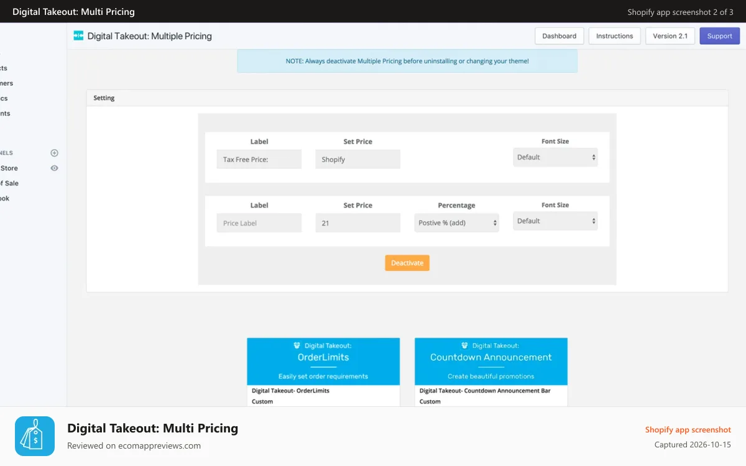746x466 pixels.
Task: Open the 'f Sale' channel in sidebar
Action: tap(9, 183)
